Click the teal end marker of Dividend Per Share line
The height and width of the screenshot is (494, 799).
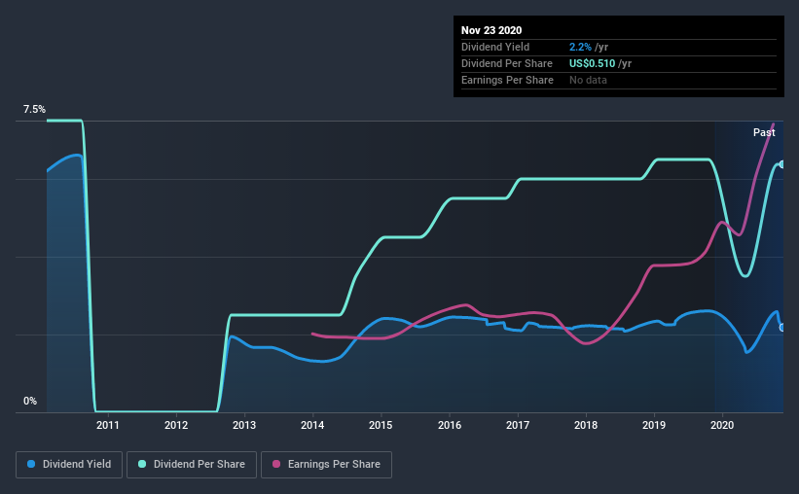781,164
